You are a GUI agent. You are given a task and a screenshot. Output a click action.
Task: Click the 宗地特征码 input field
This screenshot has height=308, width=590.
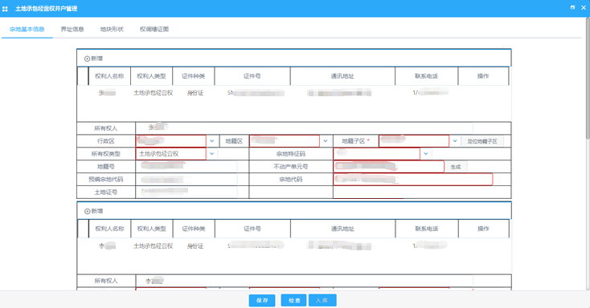[x=377, y=154]
